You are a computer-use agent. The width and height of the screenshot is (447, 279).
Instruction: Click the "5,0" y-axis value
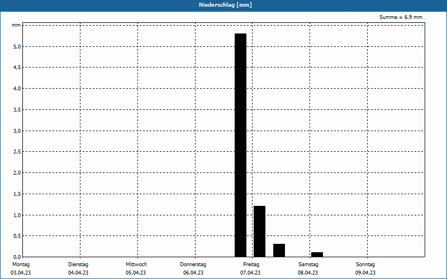click(x=17, y=47)
